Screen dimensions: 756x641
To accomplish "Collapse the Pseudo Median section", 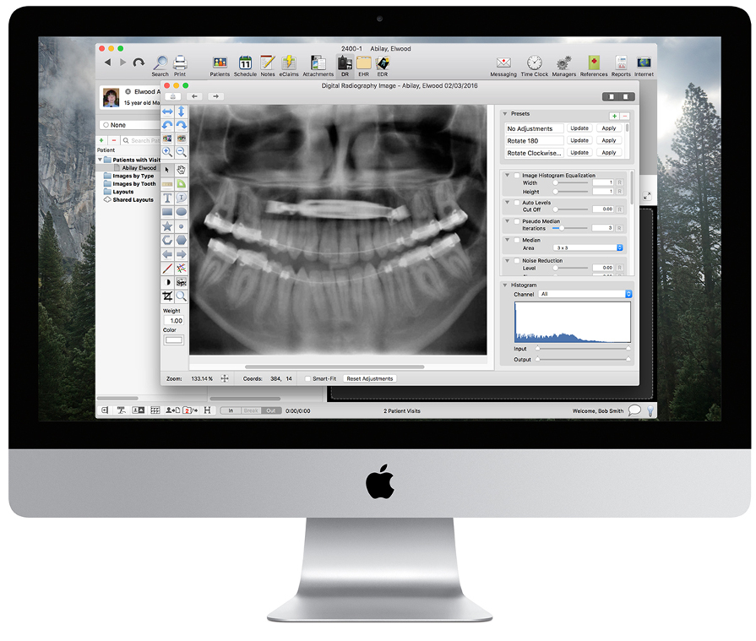I will click(507, 221).
